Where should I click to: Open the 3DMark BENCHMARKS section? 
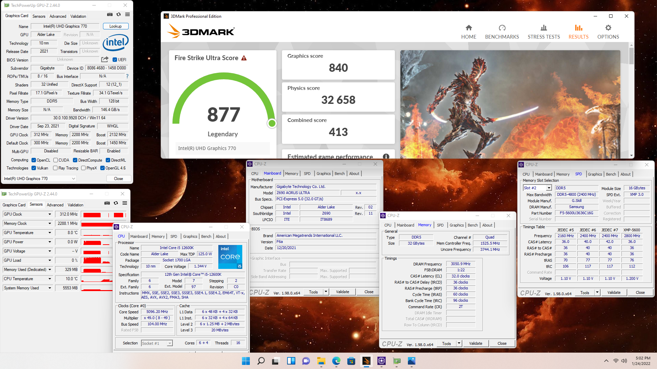pos(502,32)
